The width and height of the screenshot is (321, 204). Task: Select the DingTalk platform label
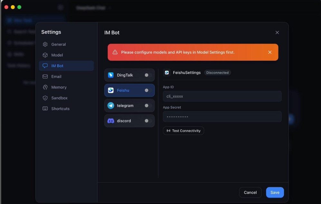(125, 75)
